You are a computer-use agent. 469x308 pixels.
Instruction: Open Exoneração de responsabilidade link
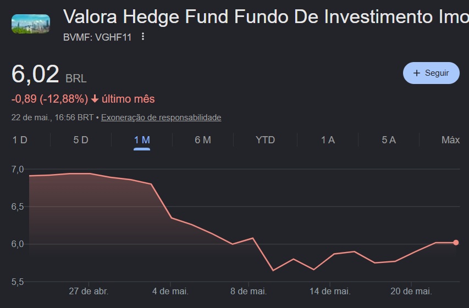coord(161,117)
